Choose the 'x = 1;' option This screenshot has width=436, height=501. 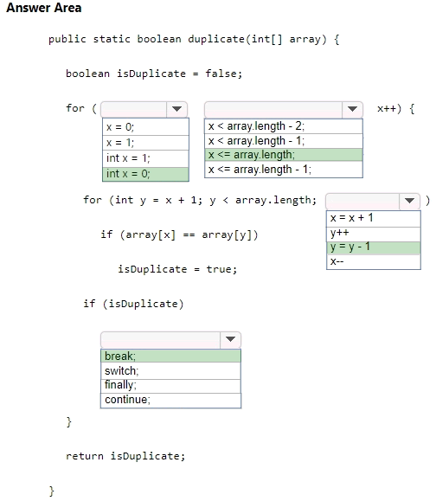coord(145,143)
